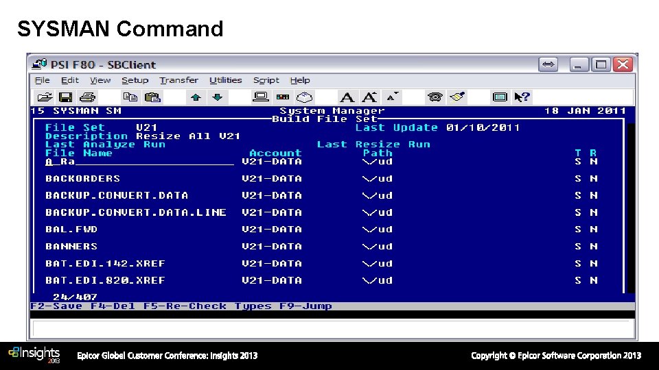Click the File Name input field containing Ra
Viewport: 659px width, 370px height.
coord(139,162)
